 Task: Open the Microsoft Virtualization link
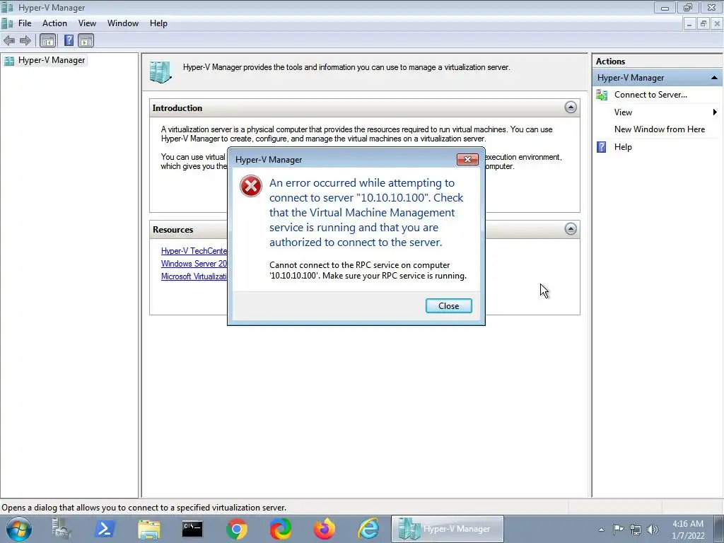[194, 276]
